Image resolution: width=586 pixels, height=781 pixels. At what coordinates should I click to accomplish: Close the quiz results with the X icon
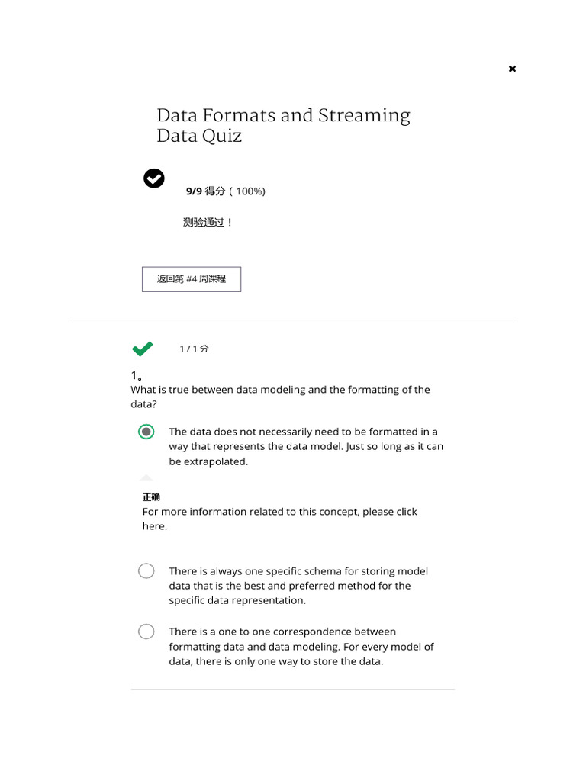coord(512,69)
